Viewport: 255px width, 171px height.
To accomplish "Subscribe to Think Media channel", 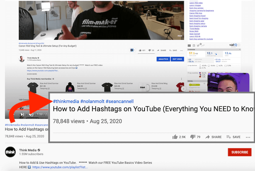I will point(239,152).
